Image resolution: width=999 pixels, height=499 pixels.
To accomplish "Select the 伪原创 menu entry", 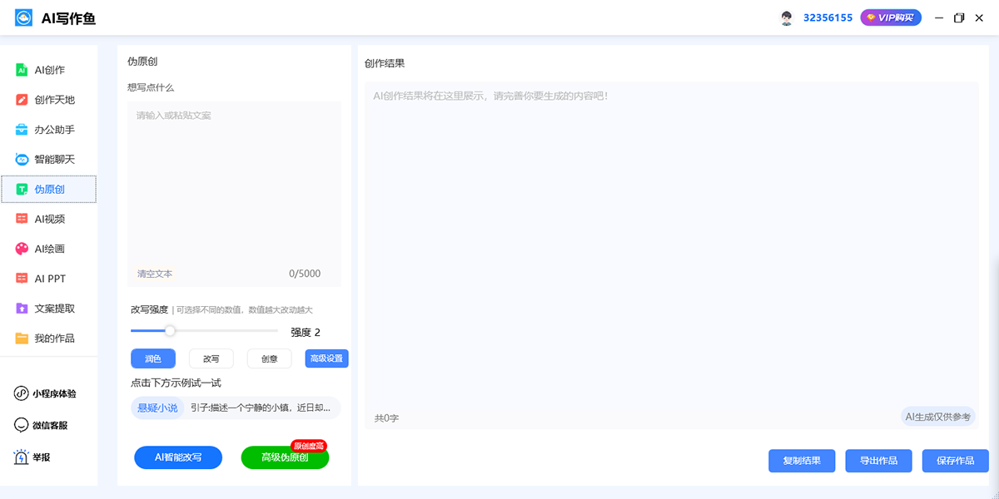I will tap(49, 190).
